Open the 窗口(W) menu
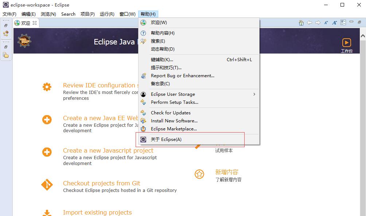366x216 pixels. tap(128, 14)
